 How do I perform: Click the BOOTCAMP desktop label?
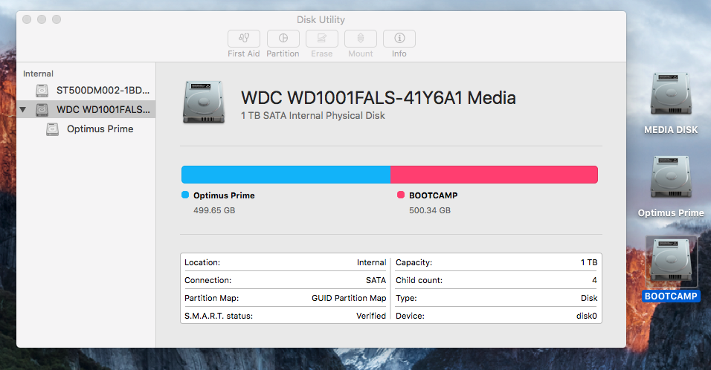671,296
